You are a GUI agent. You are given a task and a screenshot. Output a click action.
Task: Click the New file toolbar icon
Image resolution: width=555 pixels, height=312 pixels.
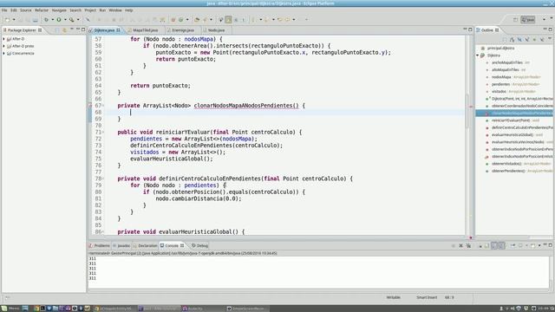point(7,20)
